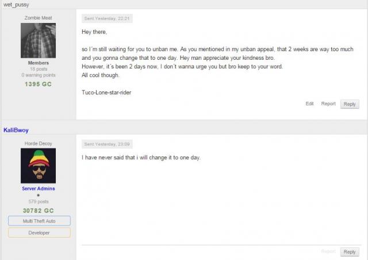Select the Multi Theft Auto badge
368x260 pixels.
pyautogui.click(x=39, y=221)
